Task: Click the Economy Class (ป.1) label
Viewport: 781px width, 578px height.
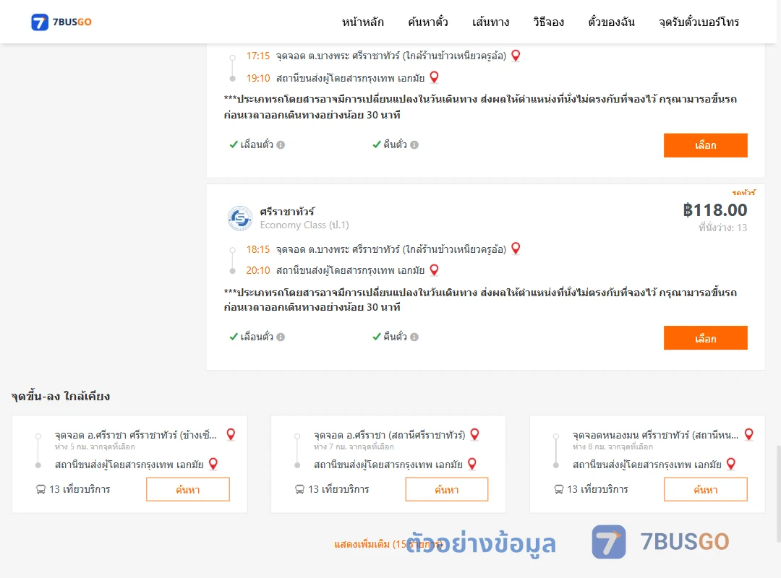Action: tap(304, 225)
